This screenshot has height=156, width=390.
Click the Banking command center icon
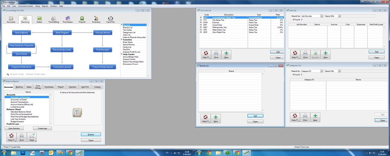click(25, 19)
